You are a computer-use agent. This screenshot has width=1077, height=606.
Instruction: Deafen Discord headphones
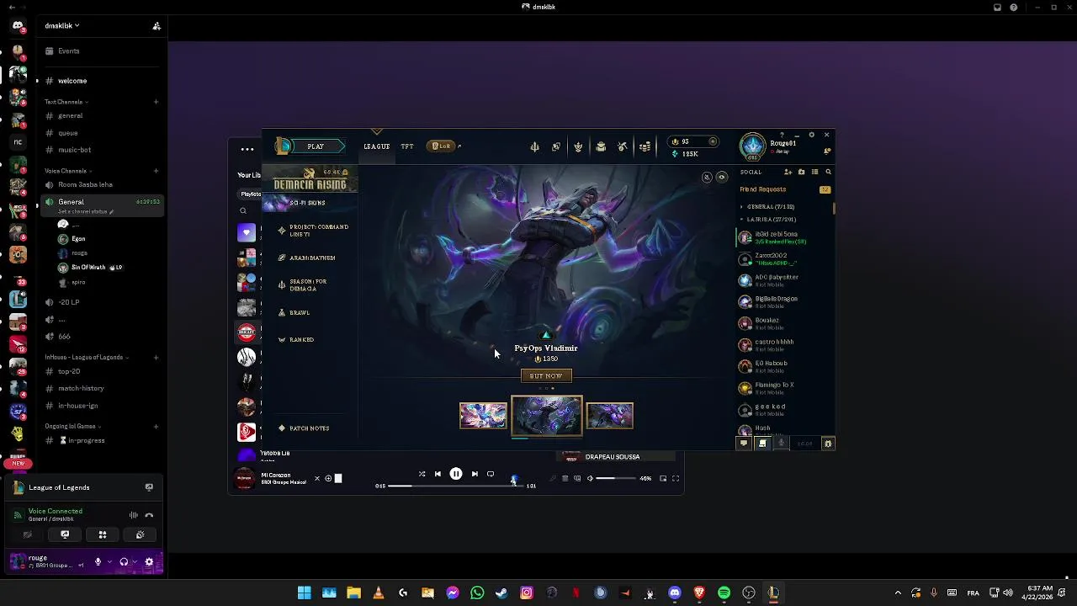(124, 561)
